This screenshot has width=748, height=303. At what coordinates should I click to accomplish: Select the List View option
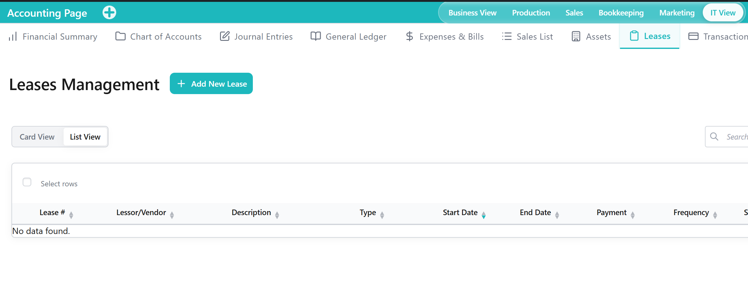click(x=85, y=137)
